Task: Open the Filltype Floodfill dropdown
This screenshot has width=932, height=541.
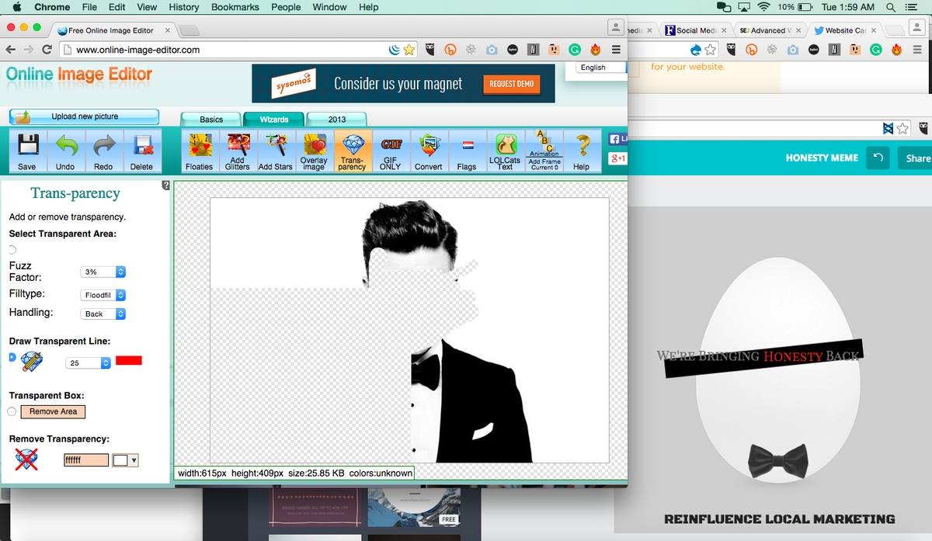Action: coord(103,295)
